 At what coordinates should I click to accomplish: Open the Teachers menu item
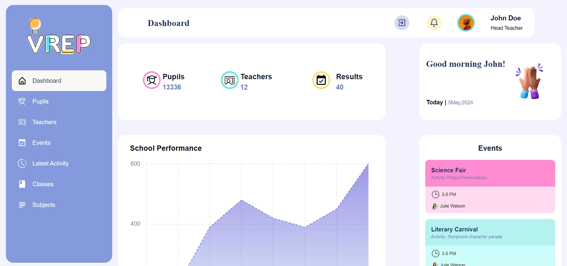[59, 122]
